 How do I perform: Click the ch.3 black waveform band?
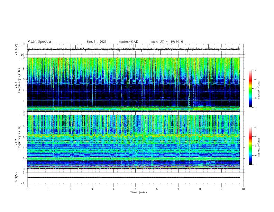[x=134, y=177]
